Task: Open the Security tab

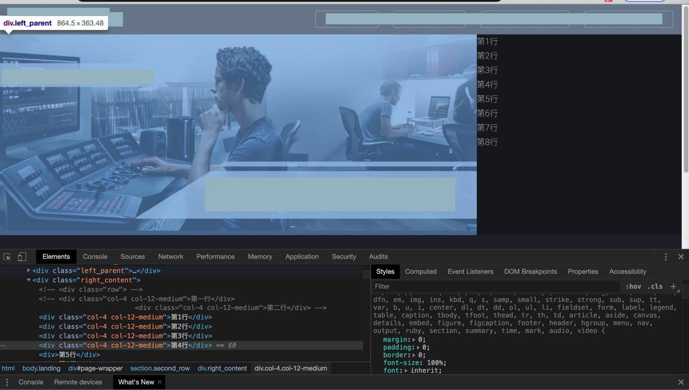Action: tap(344, 257)
